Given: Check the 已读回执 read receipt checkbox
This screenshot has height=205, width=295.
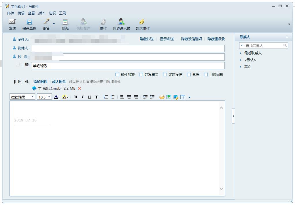Looking at the screenshot, I should pyautogui.click(x=206, y=75).
